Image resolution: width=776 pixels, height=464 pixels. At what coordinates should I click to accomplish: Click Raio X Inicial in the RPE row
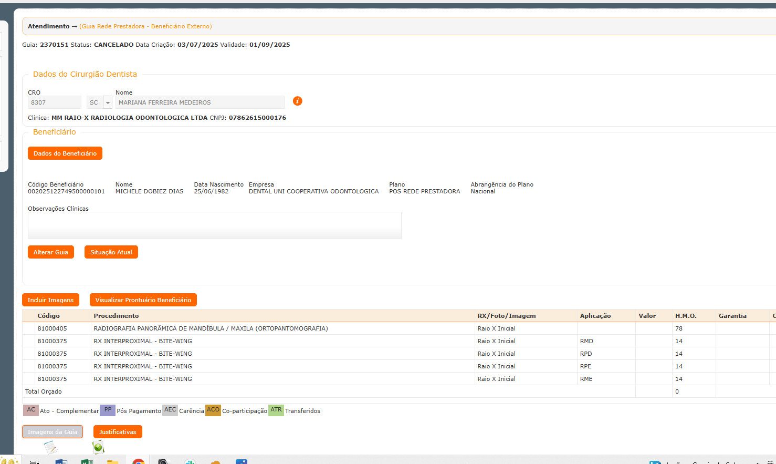point(497,366)
